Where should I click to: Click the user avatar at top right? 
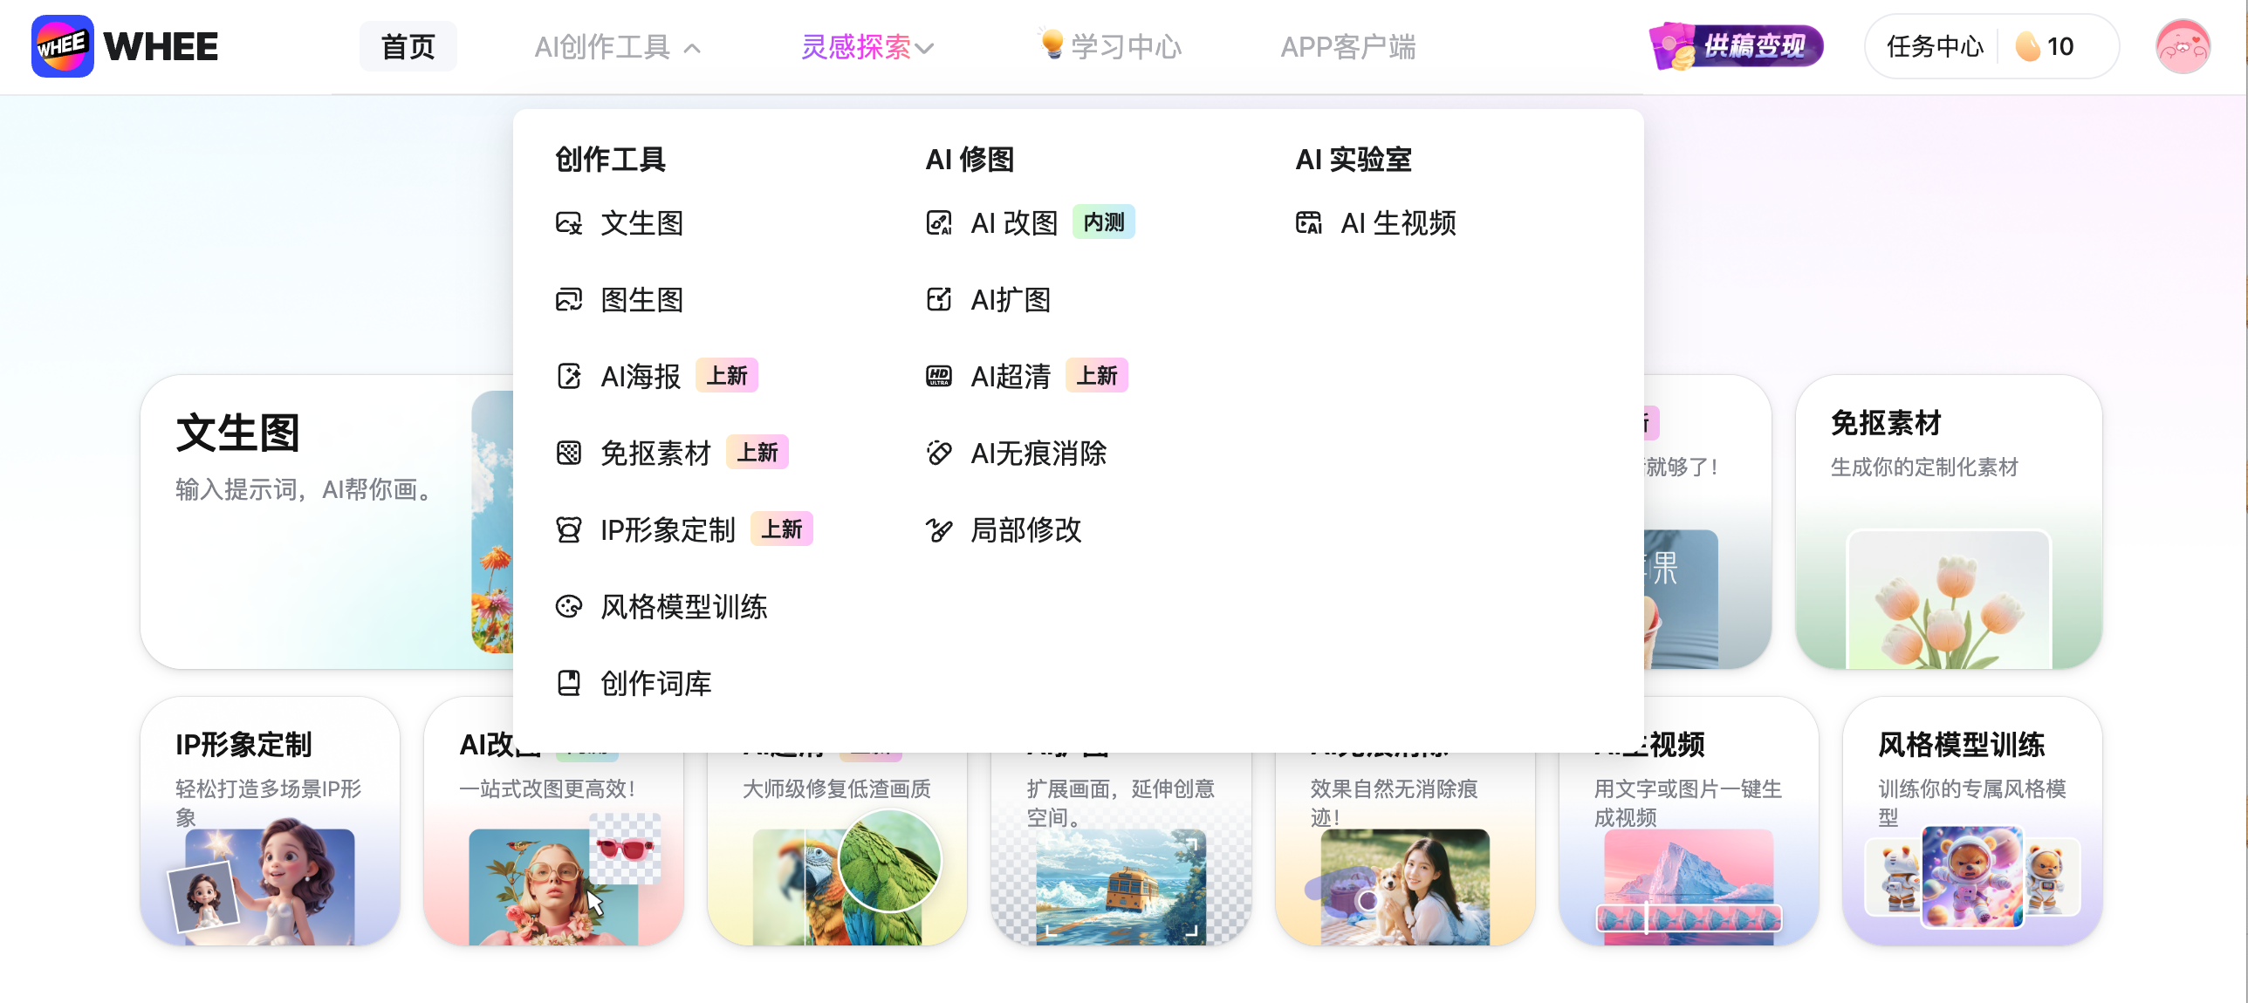[x=2182, y=47]
